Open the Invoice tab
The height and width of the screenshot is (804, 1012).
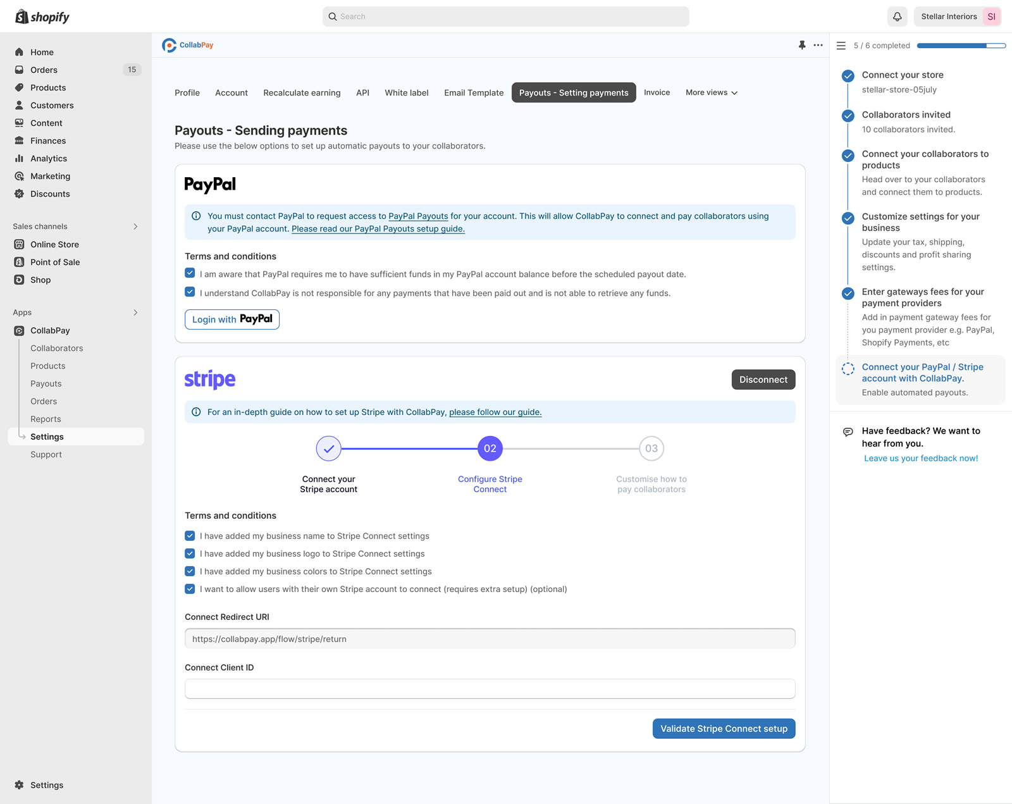click(x=657, y=92)
